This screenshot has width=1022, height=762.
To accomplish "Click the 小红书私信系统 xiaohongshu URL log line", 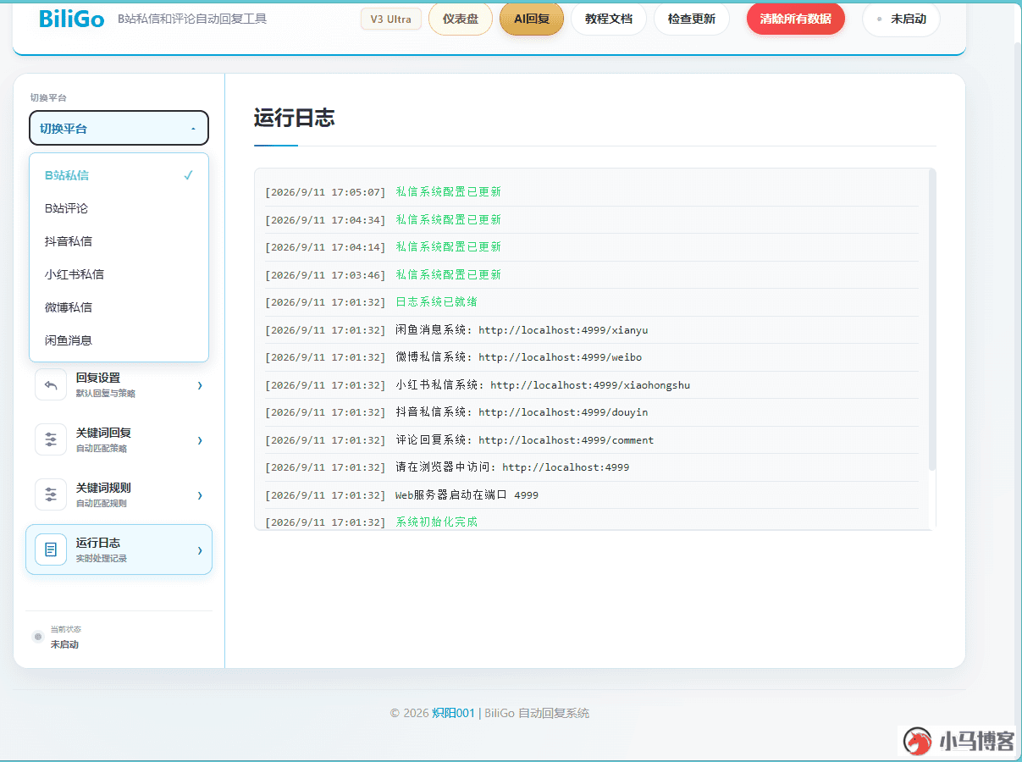I will [592, 385].
